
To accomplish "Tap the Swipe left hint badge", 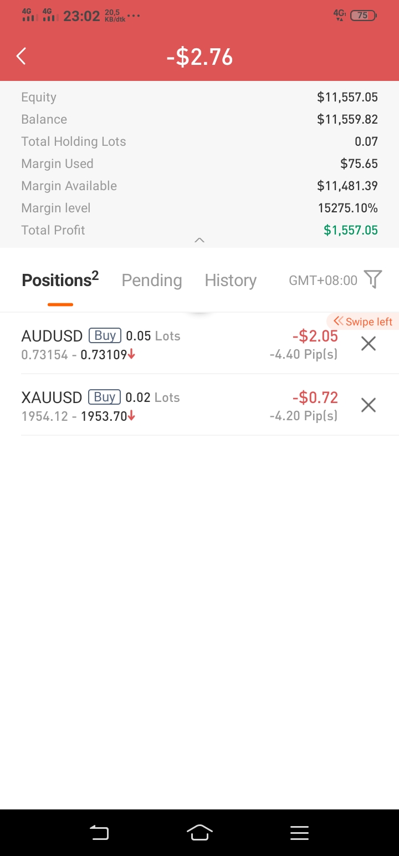I will (x=362, y=322).
